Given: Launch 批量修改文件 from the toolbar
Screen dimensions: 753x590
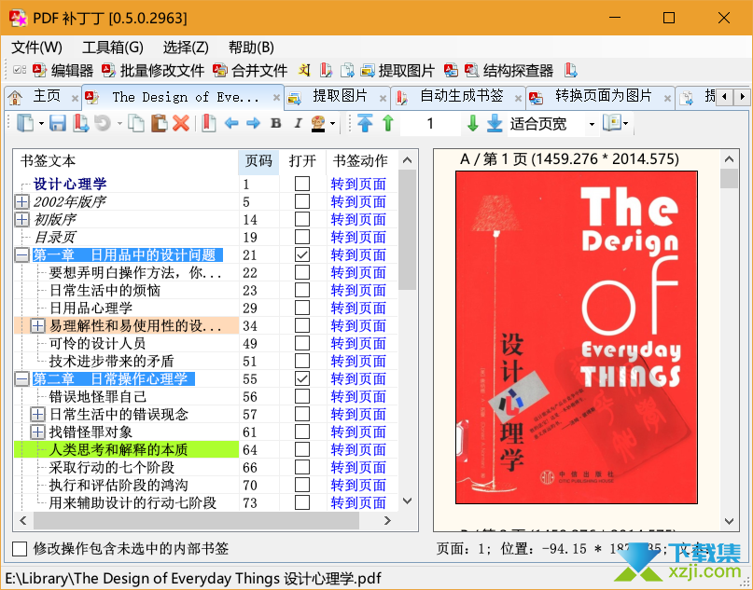Looking at the screenshot, I should 153,71.
